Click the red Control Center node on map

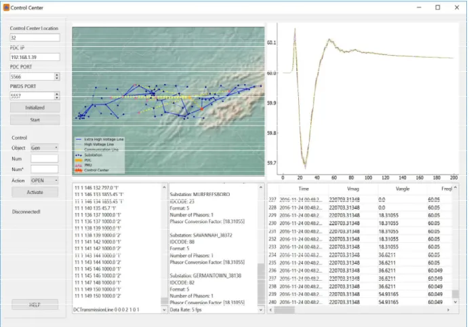click(x=202, y=109)
